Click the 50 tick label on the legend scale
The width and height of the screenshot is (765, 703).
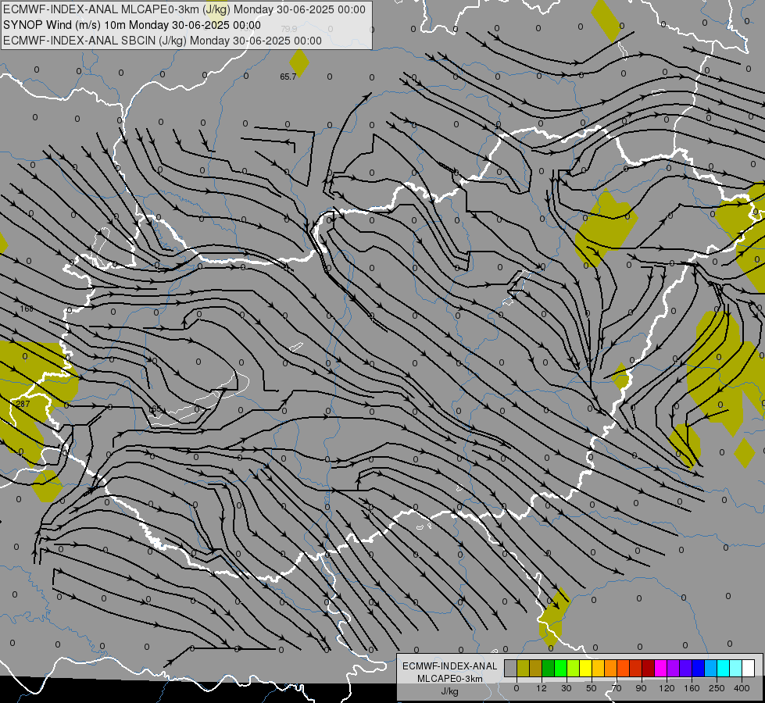coord(592,688)
